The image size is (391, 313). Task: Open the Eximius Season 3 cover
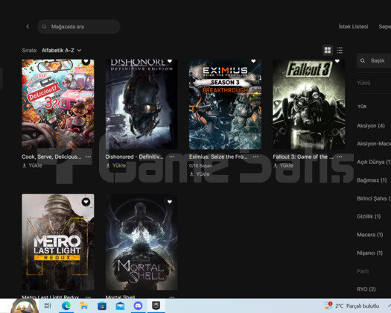pos(225,104)
